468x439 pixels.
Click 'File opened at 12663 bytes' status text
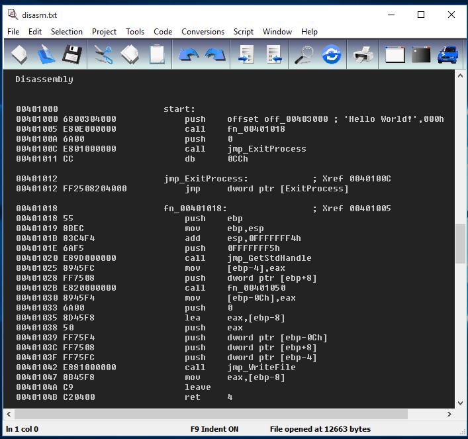(320, 429)
